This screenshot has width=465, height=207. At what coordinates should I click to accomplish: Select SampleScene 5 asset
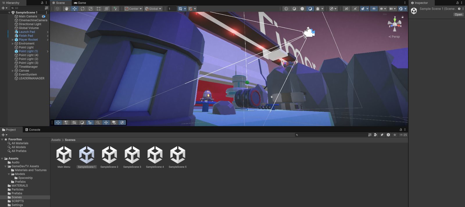(178, 157)
